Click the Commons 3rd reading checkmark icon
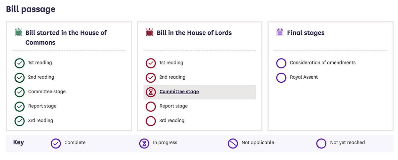Viewport: 398px width, 160px height. tap(20, 121)
